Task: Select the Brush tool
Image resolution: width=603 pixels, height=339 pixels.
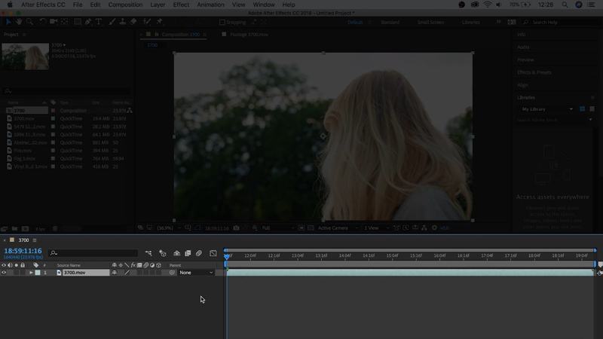Action: (x=112, y=22)
